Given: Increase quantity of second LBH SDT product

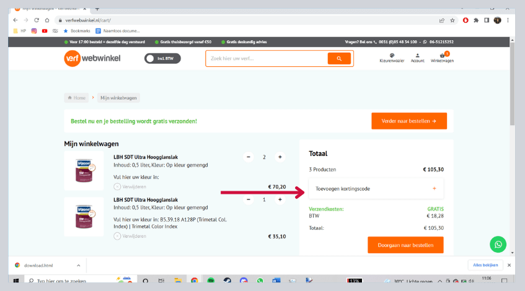Looking at the screenshot, I should [x=280, y=200].
